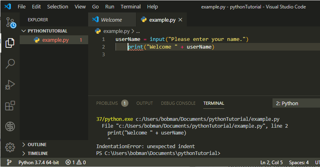Click the git branch icon in status bar
This screenshot has height=167, width=320.
pos(9,162)
